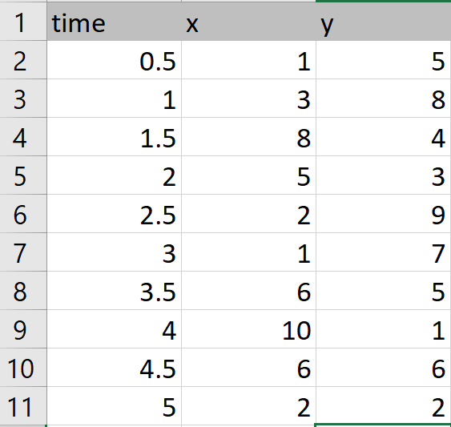The width and height of the screenshot is (451, 427).
Task: Click row header 11
Action: 23,406
